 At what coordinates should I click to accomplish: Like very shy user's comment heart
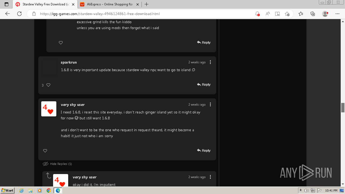(x=45, y=151)
